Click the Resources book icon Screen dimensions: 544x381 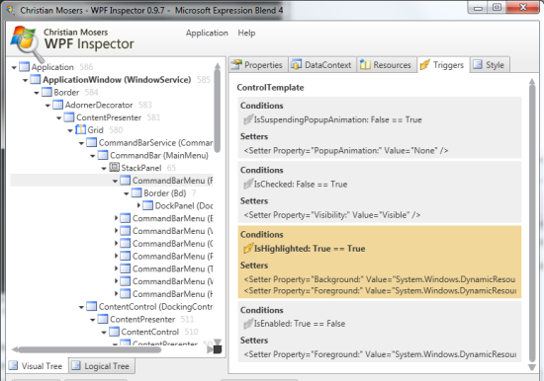[x=365, y=64]
